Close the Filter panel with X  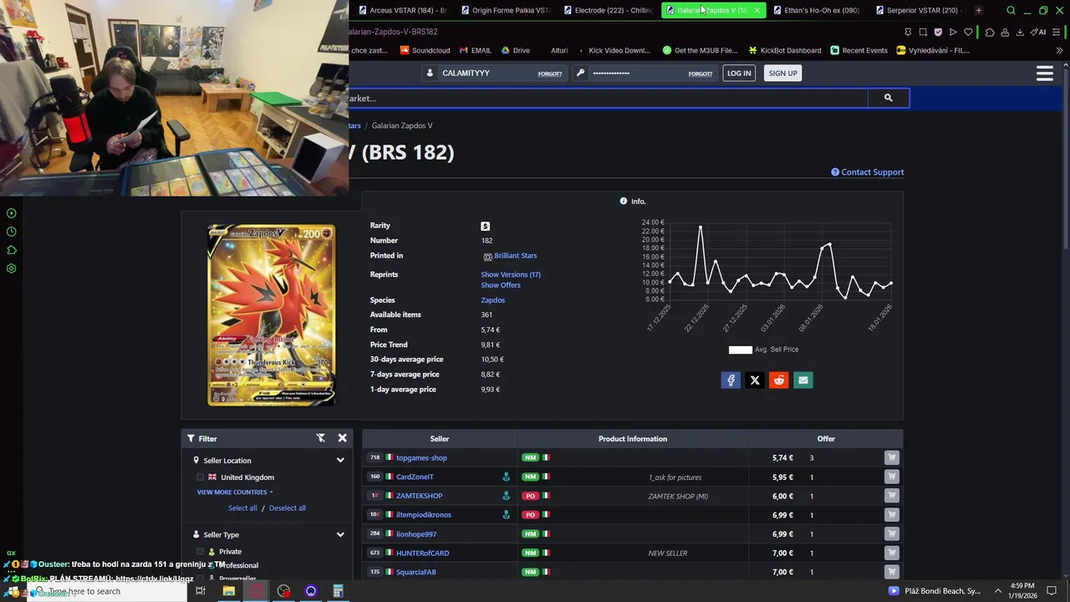click(342, 438)
